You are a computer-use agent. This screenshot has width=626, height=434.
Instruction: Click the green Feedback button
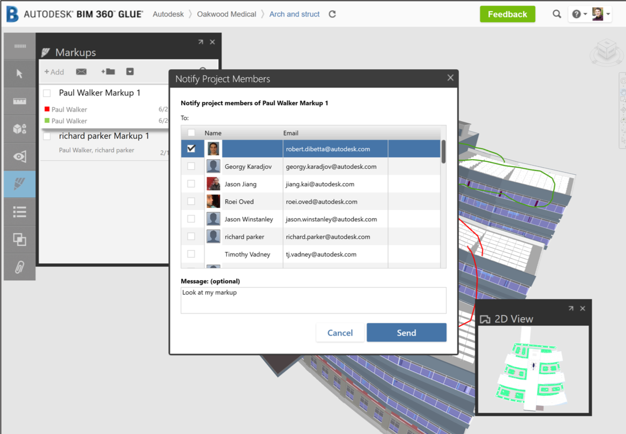pyautogui.click(x=507, y=14)
